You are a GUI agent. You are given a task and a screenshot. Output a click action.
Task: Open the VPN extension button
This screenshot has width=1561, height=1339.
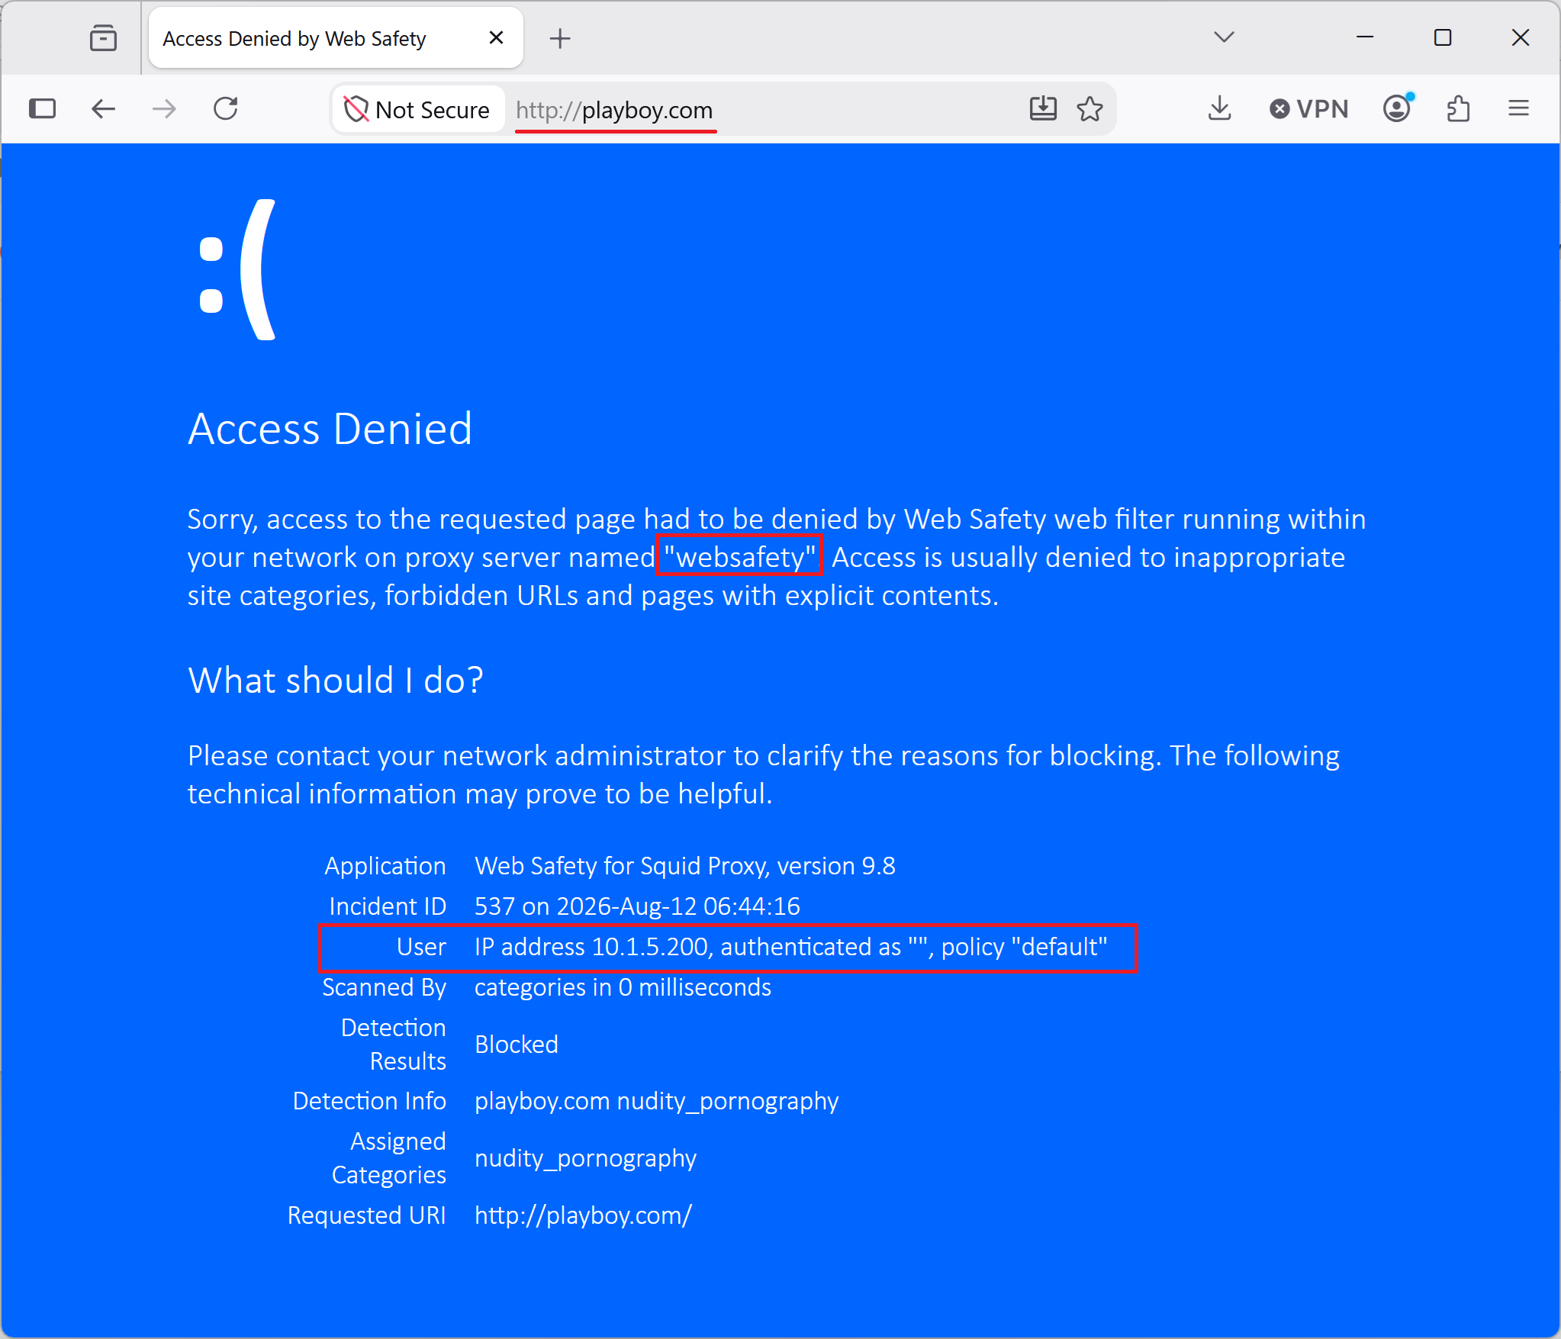pos(1309,109)
